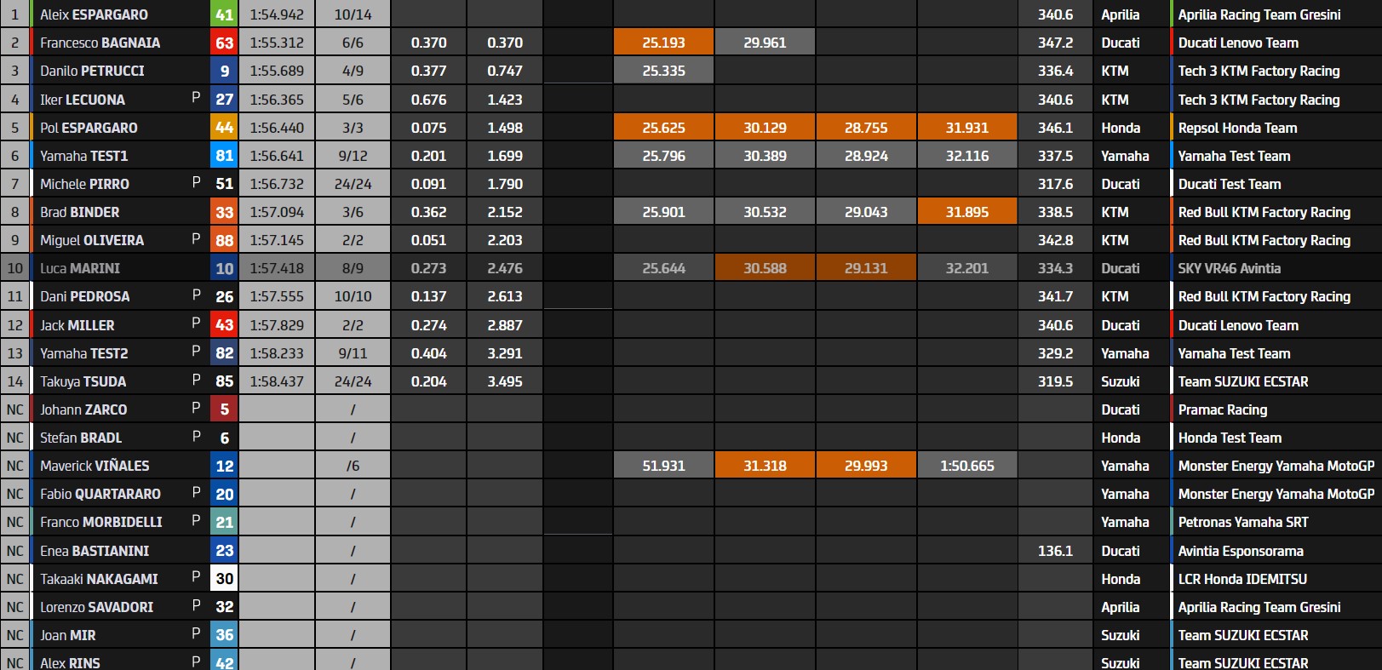Image resolution: width=1382 pixels, height=670 pixels.
Task: Click white number badge 30
Action: pyautogui.click(x=224, y=579)
